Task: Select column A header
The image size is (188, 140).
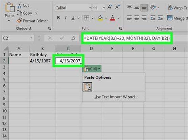Action: 19,49
